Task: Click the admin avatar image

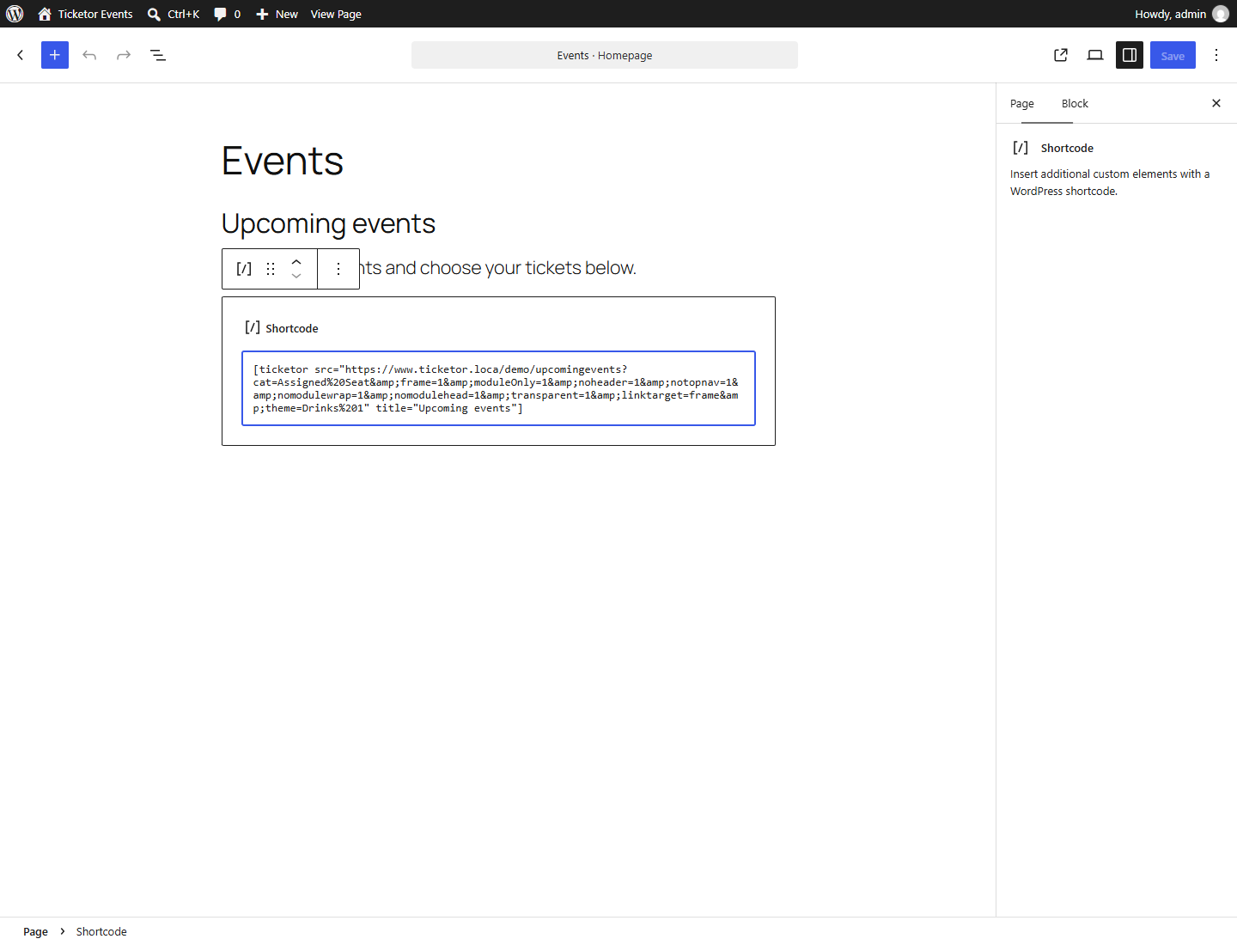Action: point(1221,14)
